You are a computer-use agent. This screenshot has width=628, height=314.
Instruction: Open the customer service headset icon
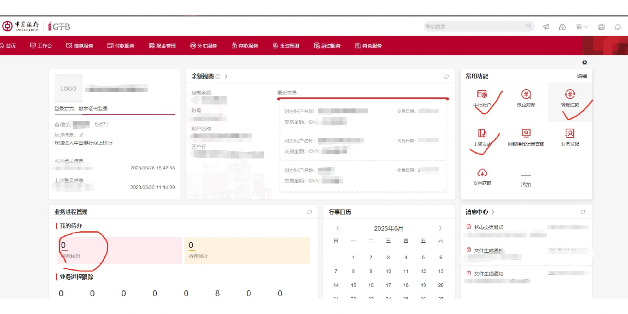(563, 27)
